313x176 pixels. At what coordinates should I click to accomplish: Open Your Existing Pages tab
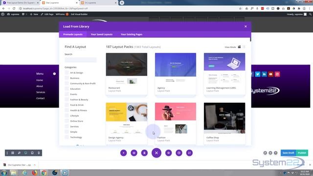[x=132, y=34]
